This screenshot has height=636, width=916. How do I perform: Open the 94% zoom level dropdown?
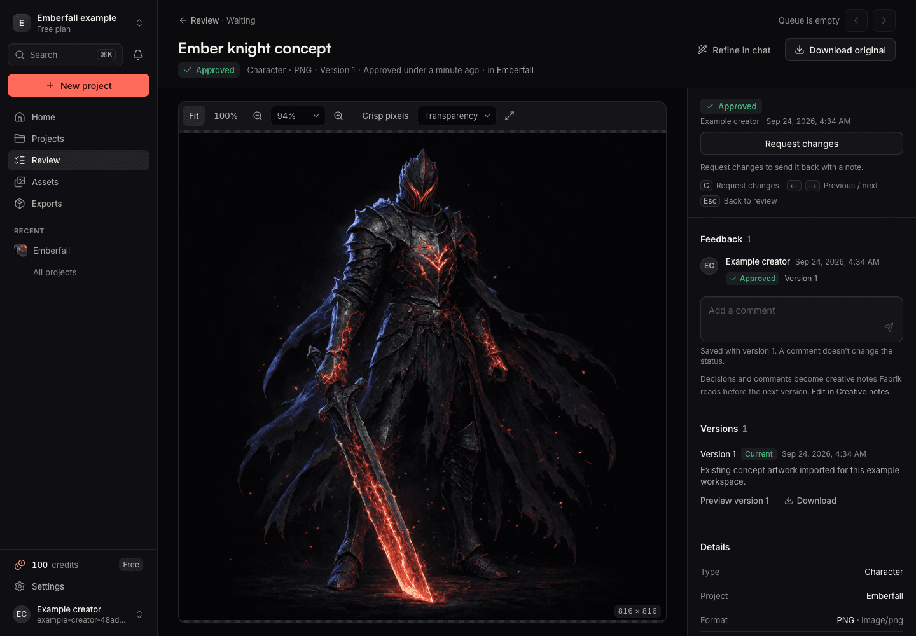[298, 116]
